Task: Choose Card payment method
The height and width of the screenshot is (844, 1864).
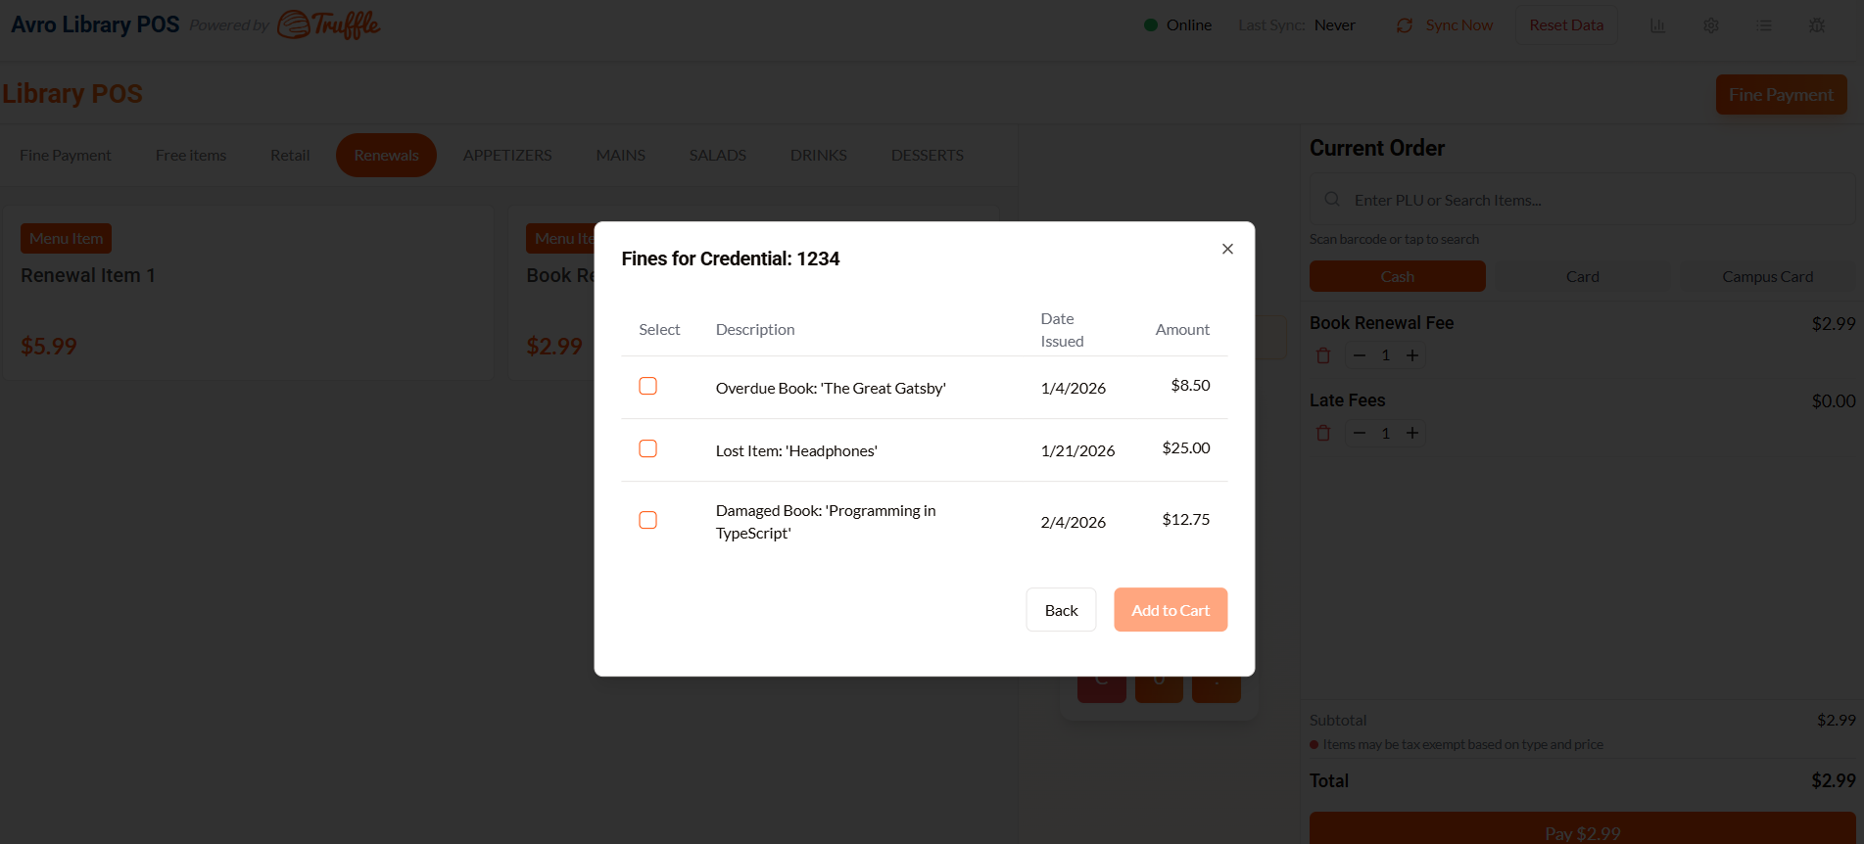Action: pyautogui.click(x=1583, y=276)
